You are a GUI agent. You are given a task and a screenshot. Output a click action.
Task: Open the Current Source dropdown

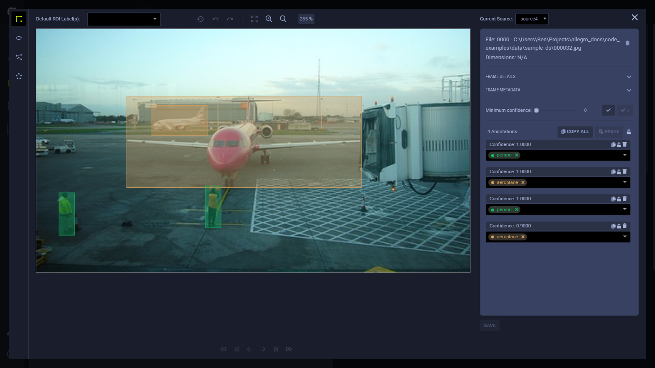tap(532, 19)
